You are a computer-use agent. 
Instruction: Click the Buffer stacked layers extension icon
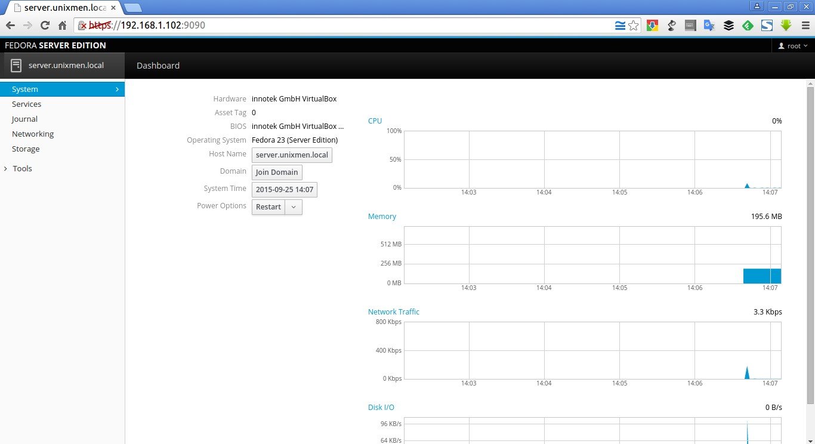tap(728, 26)
